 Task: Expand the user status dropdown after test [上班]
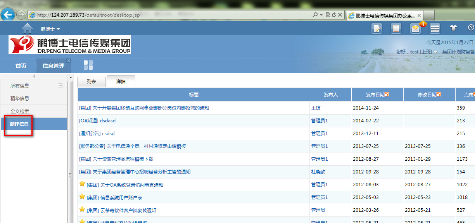click(x=436, y=52)
